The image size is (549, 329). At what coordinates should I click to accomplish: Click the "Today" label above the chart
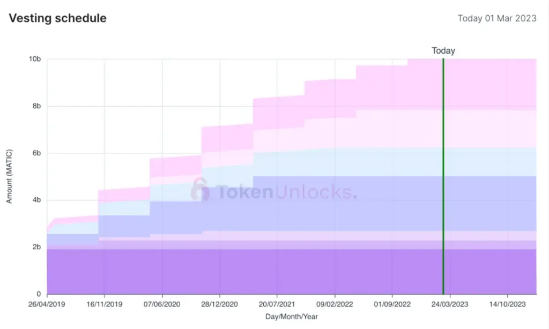click(x=443, y=51)
